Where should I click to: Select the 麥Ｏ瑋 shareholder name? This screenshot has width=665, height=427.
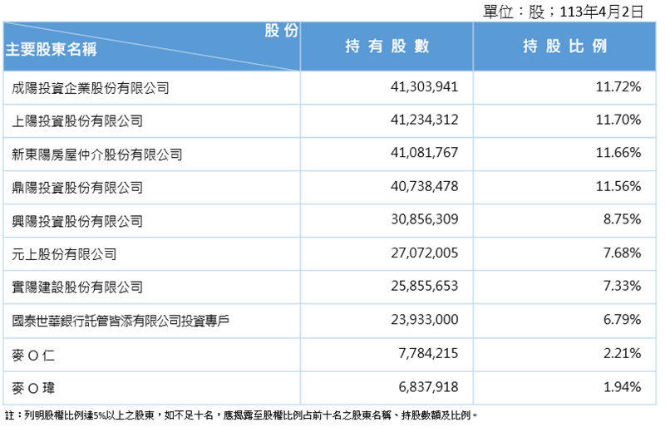click(33, 388)
